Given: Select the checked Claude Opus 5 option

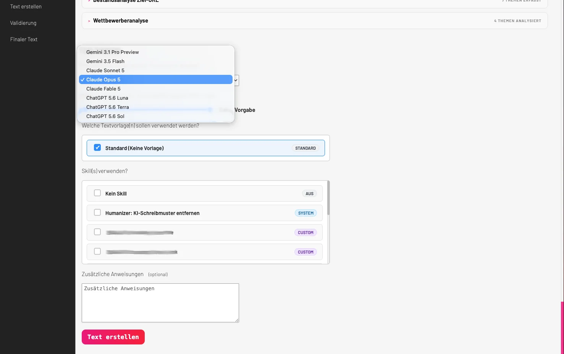Looking at the screenshot, I should pyautogui.click(x=155, y=79).
